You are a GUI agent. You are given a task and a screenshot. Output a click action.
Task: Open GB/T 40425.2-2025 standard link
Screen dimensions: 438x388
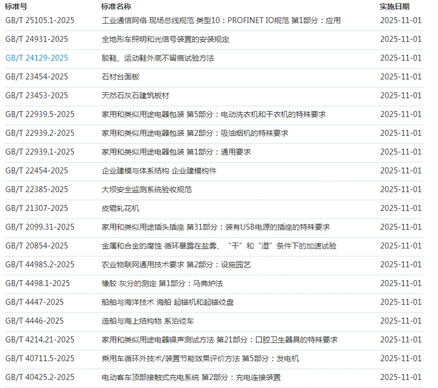tap(40, 377)
